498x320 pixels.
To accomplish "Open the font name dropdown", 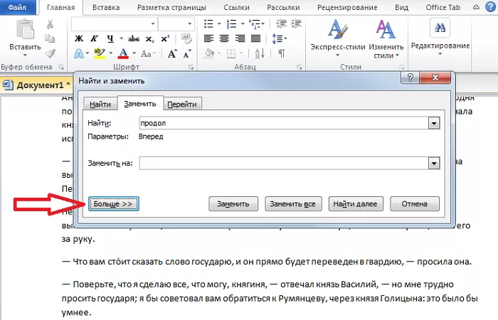I will (x=153, y=23).
